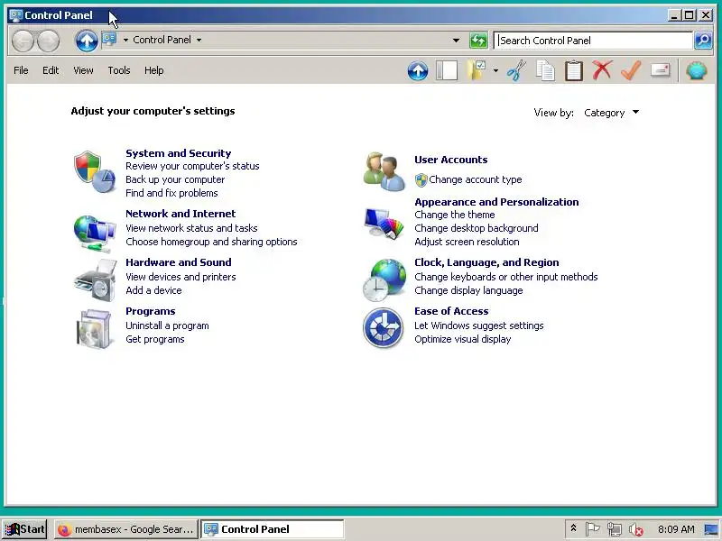Open Choose homegroup and sharing options

pos(211,242)
